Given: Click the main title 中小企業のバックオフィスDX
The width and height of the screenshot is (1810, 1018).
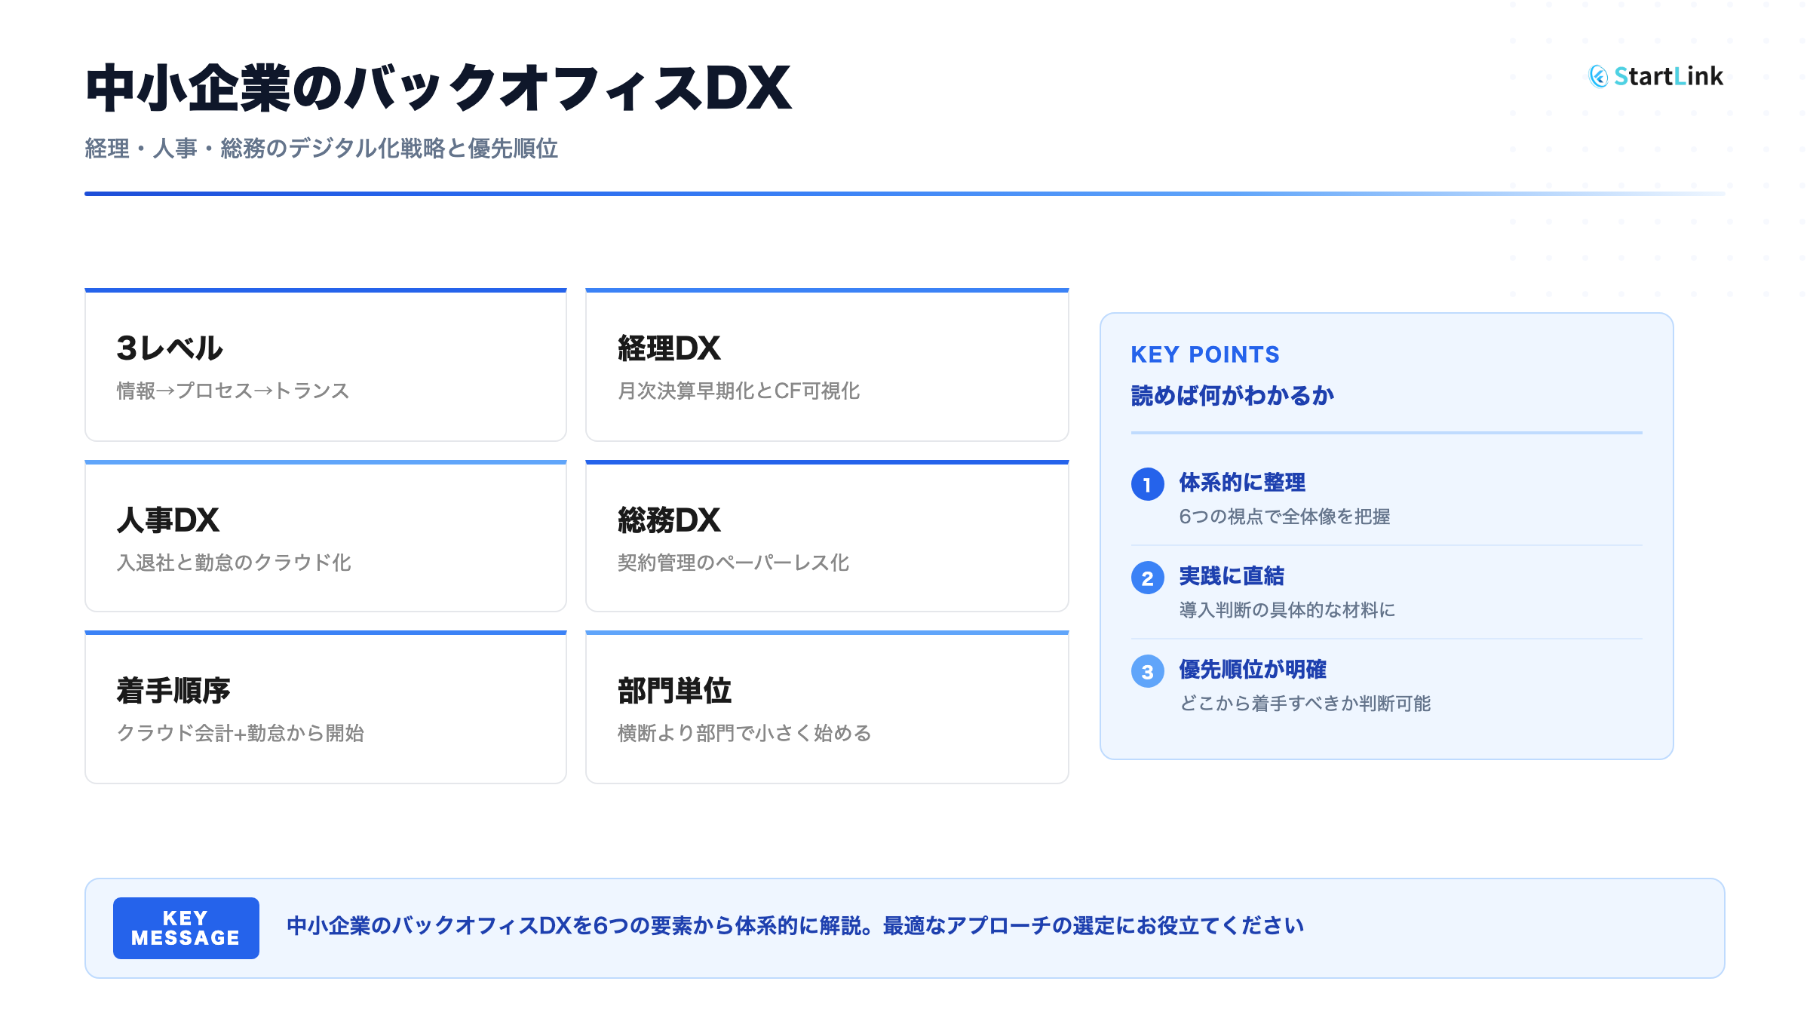Looking at the screenshot, I should (x=438, y=89).
